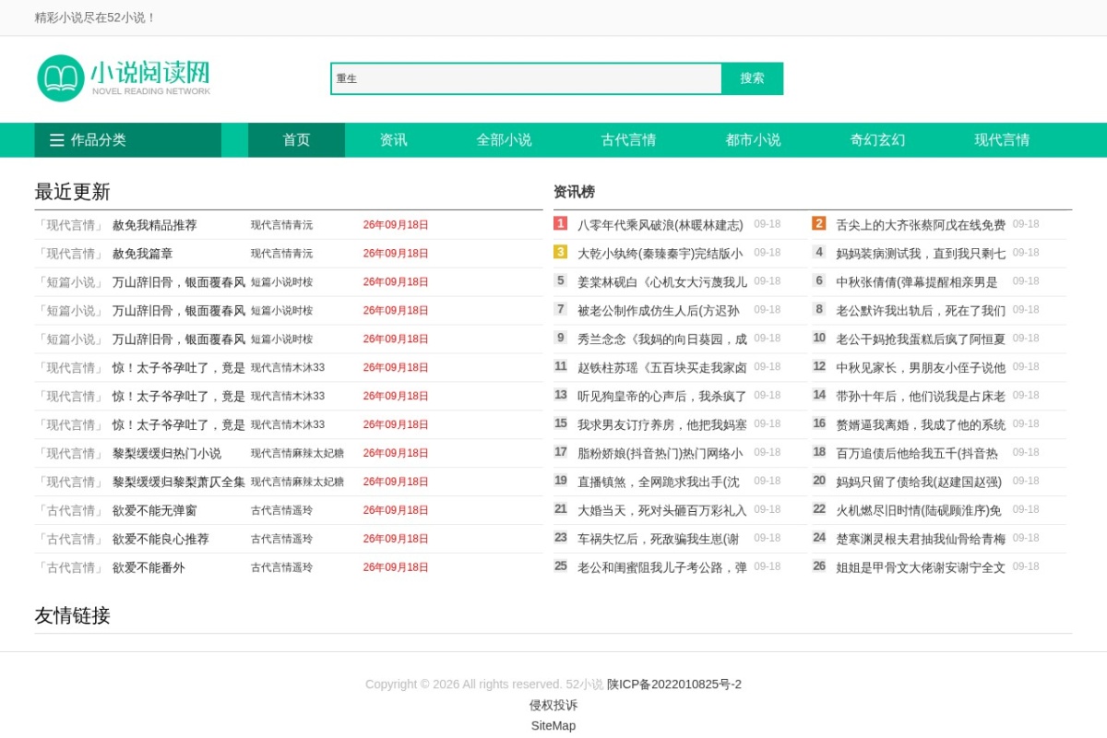Screen dimensions: 1107x738
Task: Open 赦免我篇章 in latest updates
Action: [x=142, y=254]
